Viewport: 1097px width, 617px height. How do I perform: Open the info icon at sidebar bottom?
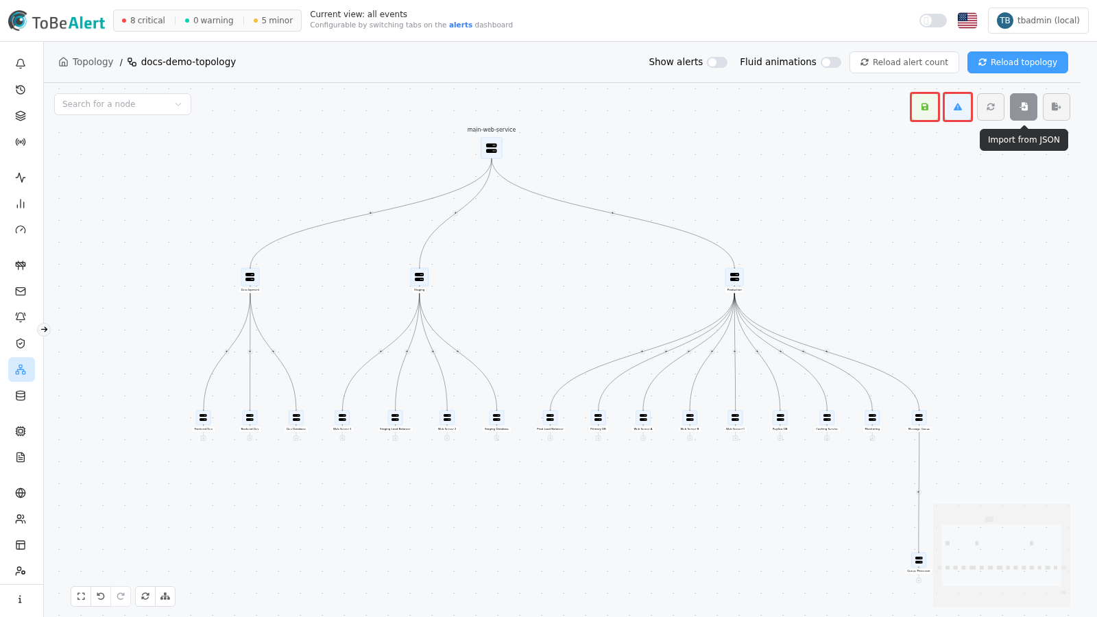click(21, 599)
